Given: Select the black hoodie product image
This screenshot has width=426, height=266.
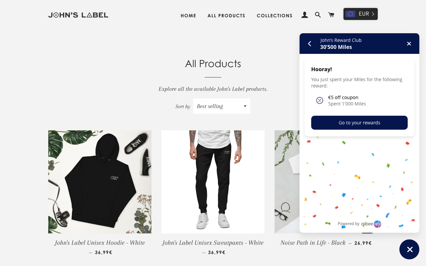Looking at the screenshot, I should 100,182.
